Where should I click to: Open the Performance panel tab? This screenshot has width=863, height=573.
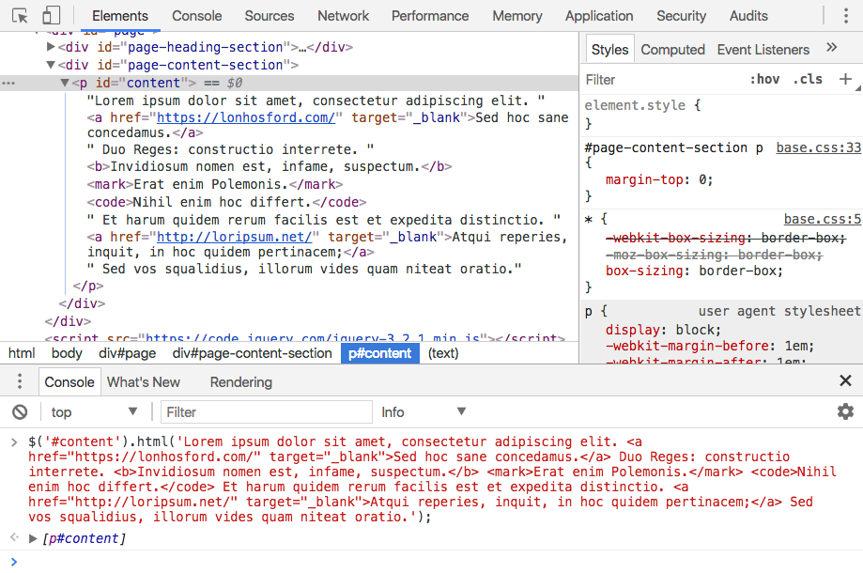click(x=430, y=16)
